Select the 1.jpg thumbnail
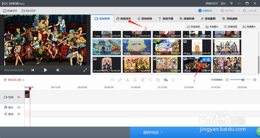 tap(137, 65)
